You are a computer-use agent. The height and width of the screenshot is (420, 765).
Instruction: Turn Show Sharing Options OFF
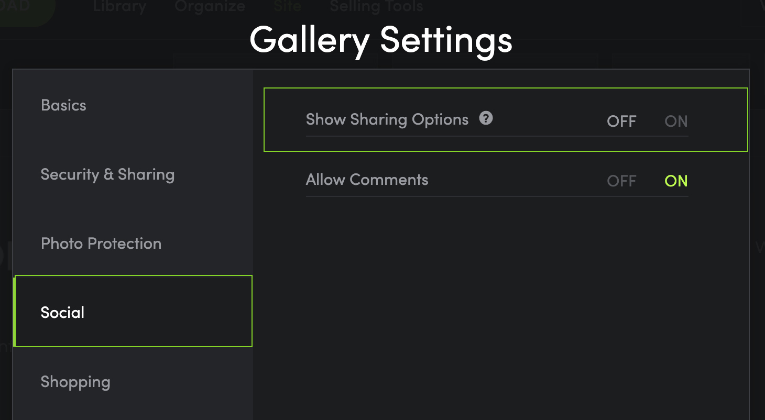621,121
